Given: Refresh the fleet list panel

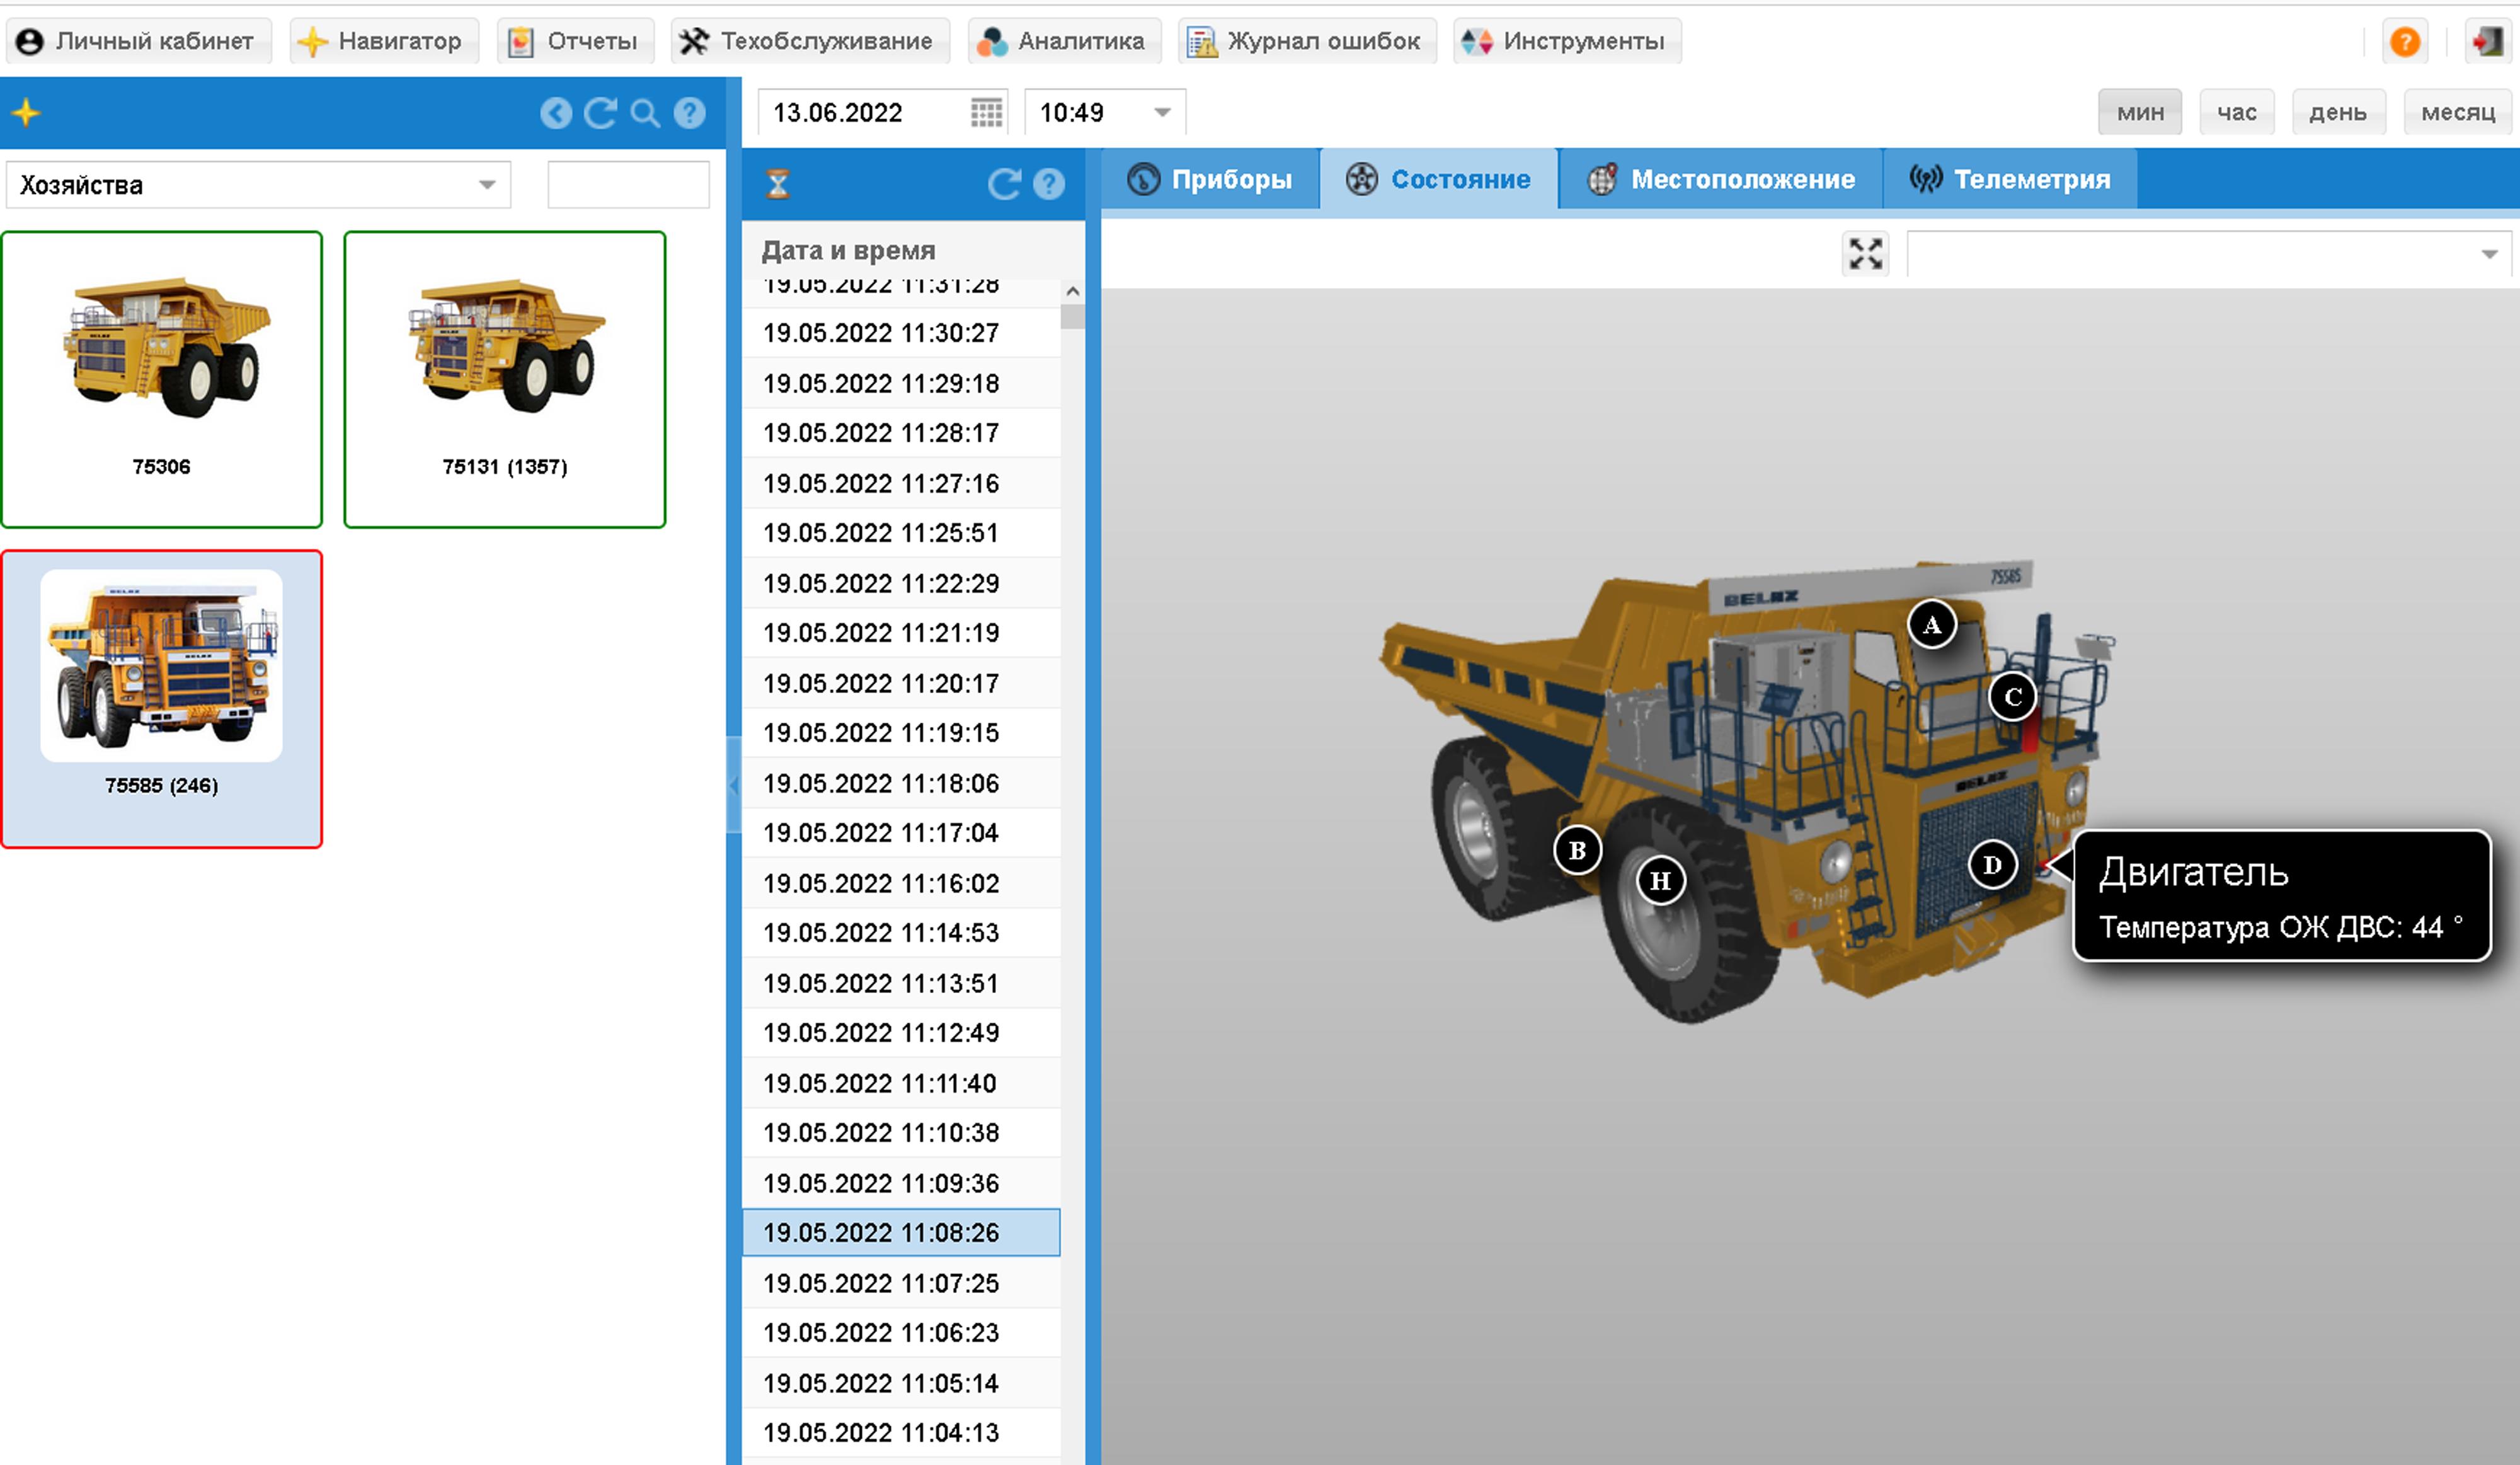Looking at the screenshot, I should 600,113.
